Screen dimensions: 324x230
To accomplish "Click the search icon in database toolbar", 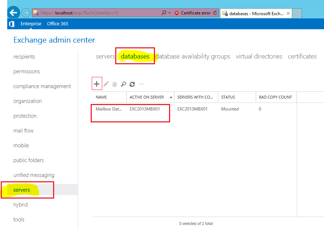I will click(124, 84).
